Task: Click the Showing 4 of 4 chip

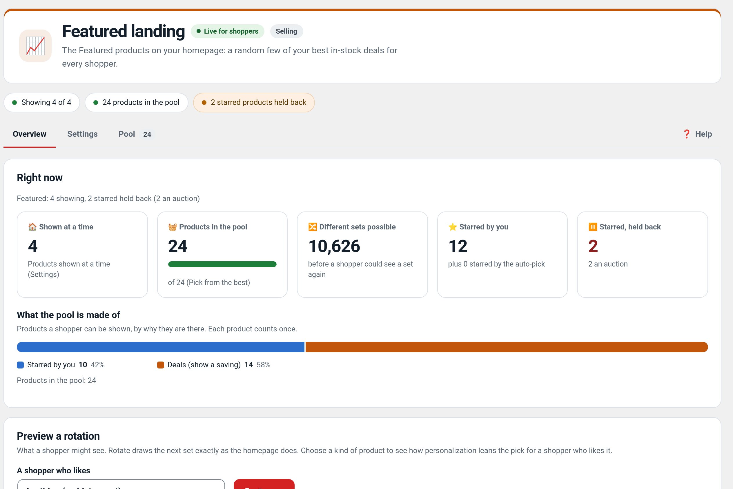Action: pyautogui.click(x=42, y=102)
